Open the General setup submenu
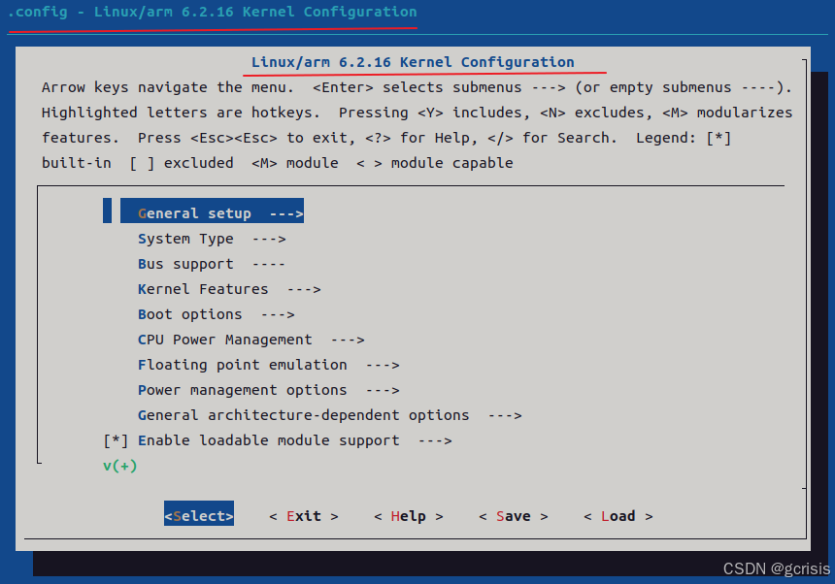Viewport: 835px width, 584px height. pos(212,211)
